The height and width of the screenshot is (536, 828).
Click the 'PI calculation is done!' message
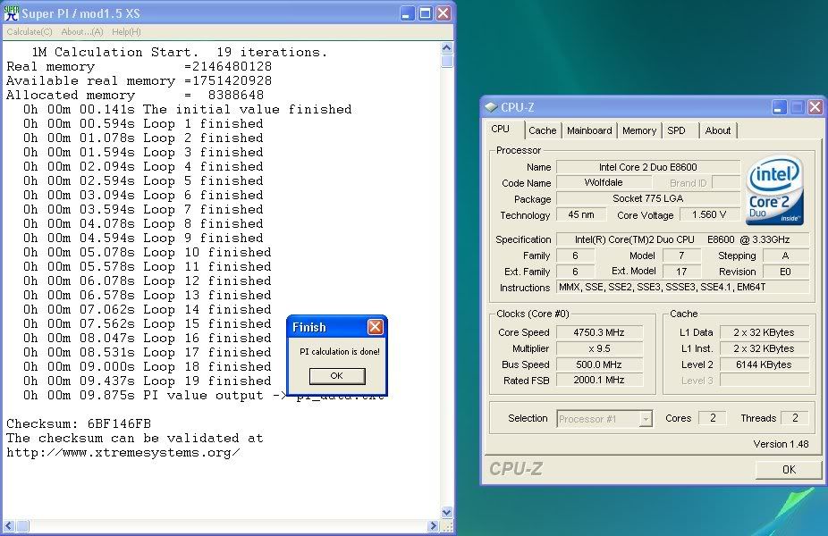340,351
